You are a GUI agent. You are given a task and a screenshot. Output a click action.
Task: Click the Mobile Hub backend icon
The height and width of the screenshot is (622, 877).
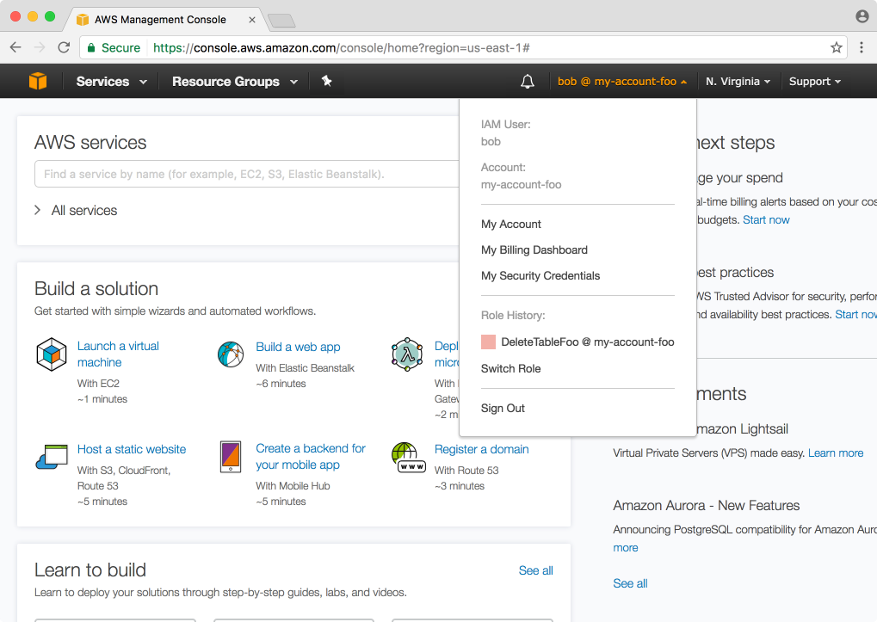[x=231, y=456]
